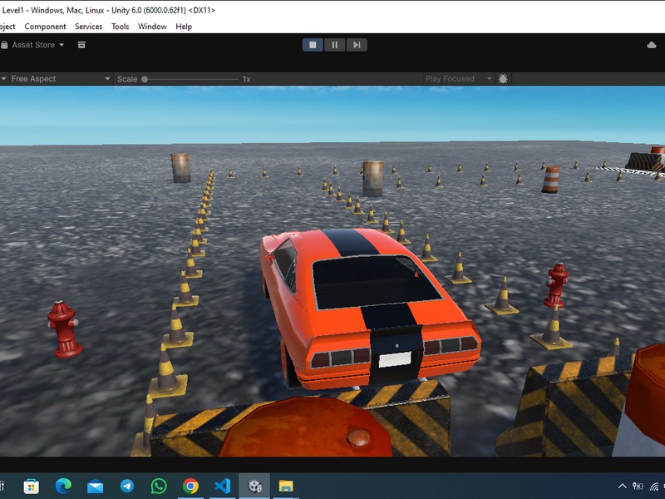Step forward one frame with the step icon

(356, 44)
